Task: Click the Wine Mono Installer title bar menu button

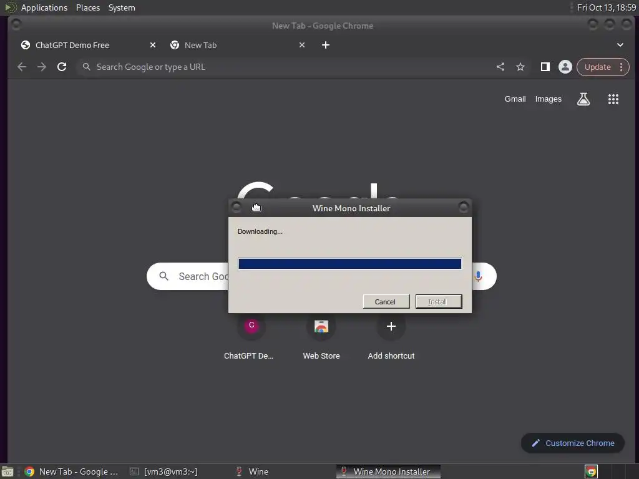Action: [236, 208]
